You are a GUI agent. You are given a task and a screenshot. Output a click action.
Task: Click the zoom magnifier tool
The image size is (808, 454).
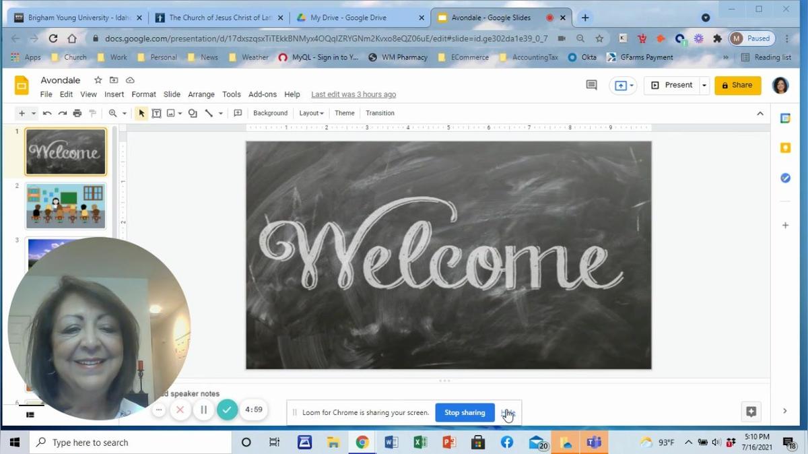[112, 113]
